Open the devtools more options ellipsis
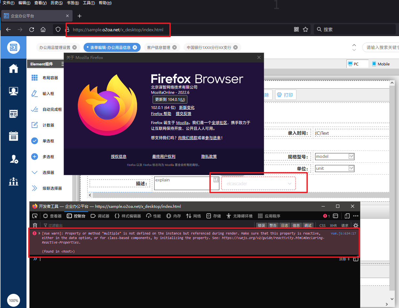Image resolution: width=399 pixels, height=308 pixels. [x=356, y=216]
